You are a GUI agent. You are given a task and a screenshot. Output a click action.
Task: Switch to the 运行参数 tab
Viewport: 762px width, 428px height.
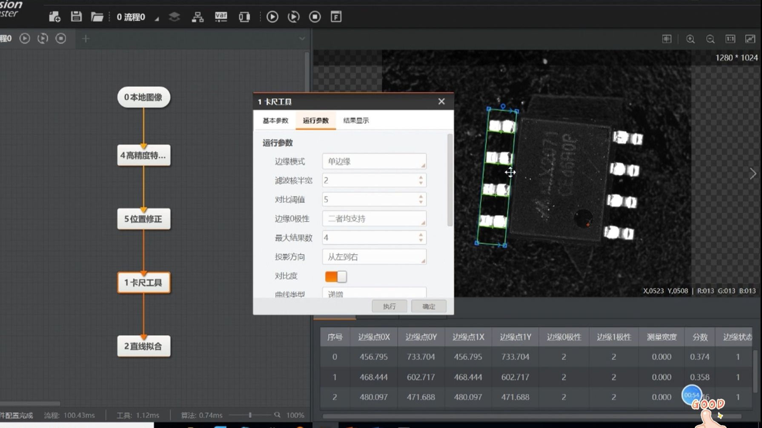(316, 120)
